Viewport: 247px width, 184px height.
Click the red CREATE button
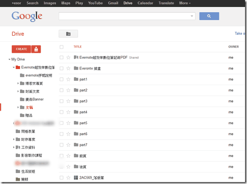tap(21, 49)
